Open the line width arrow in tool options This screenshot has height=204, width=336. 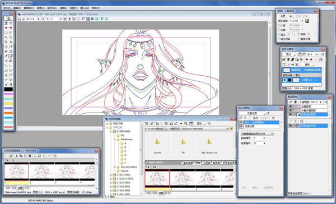pyautogui.click(x=302, y=21)
